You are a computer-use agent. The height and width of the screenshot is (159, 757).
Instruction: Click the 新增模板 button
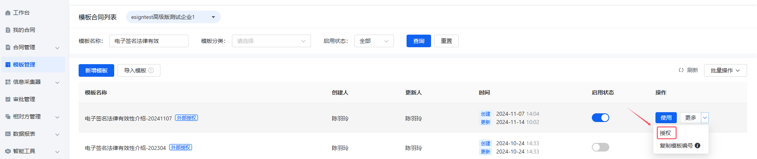click(96, 70)
